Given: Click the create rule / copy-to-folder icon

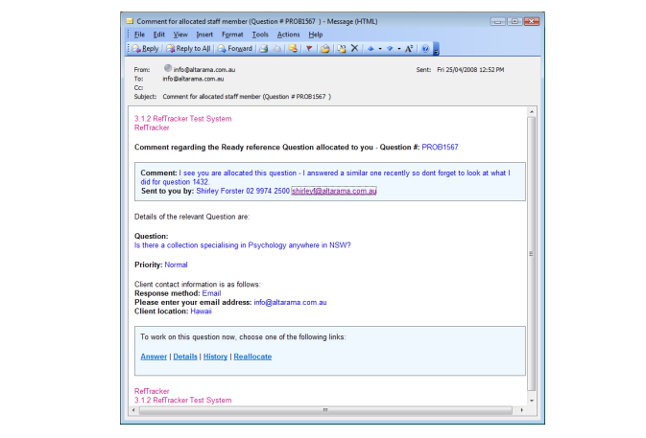Looking at the screenshot, I should coord(342,49).
